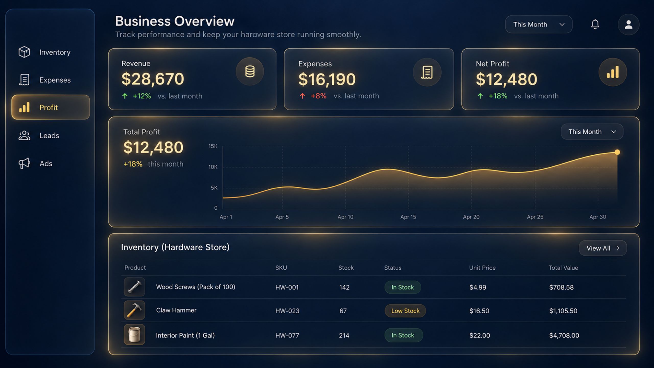Click the View All button

tap(603, 248)
